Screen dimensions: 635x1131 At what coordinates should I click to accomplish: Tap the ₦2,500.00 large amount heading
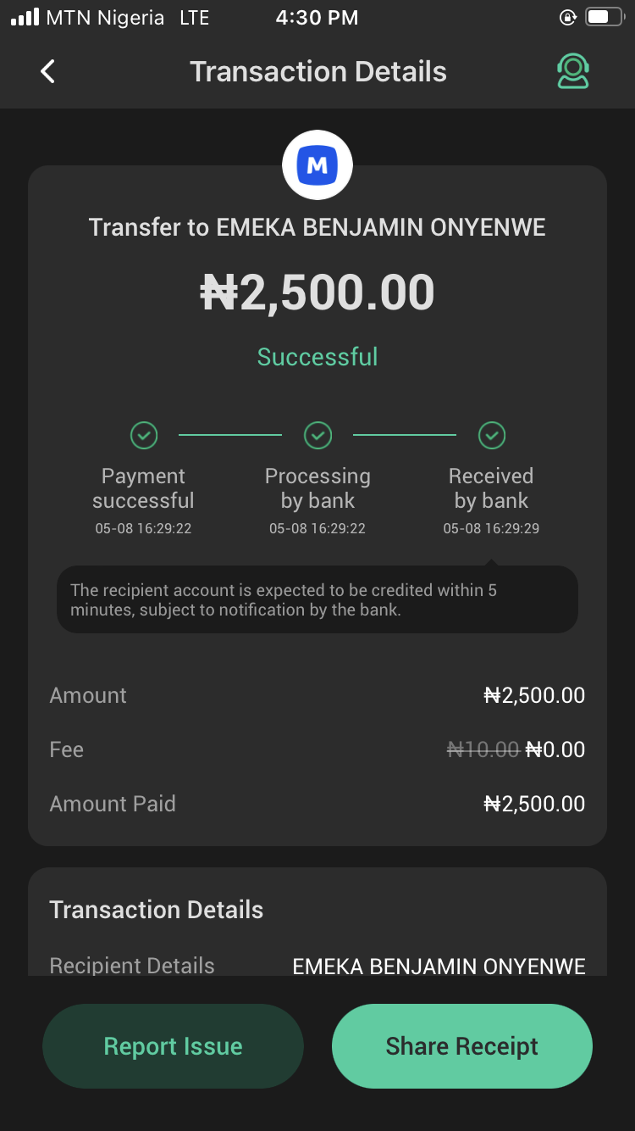(x=317, y=293)
